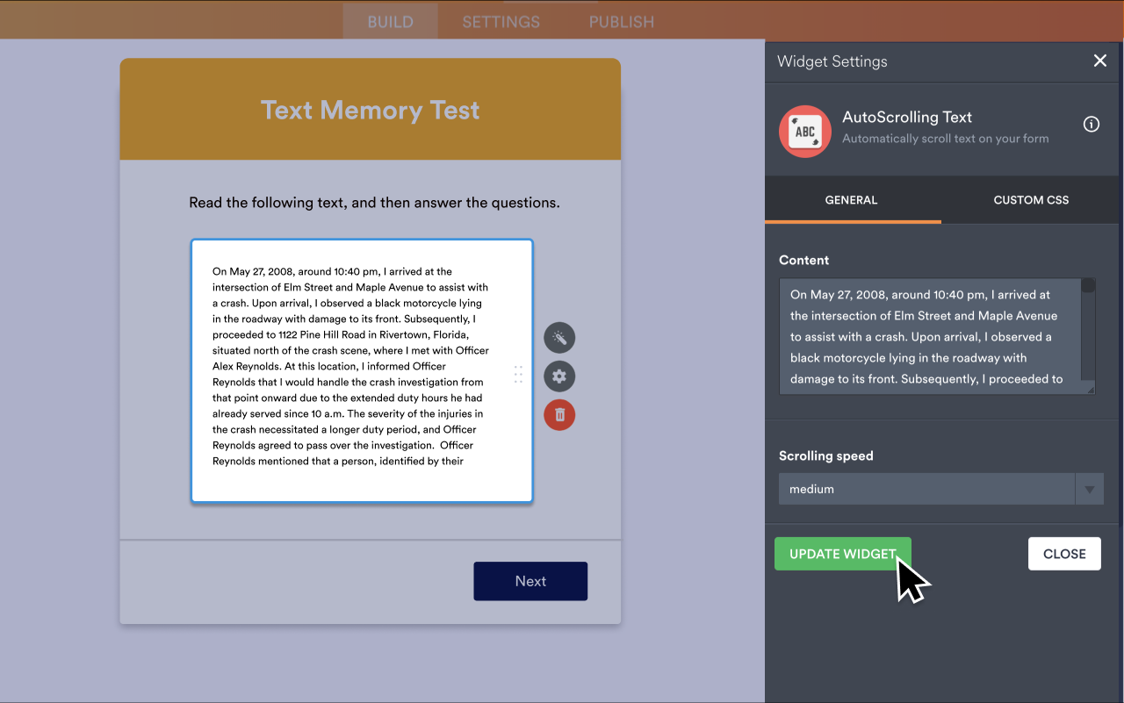The height and width of the screenshot is (703, 1124).
Task: Open widget properties via the gear icon
Action: pyautogui.click(x=559, y=376)
